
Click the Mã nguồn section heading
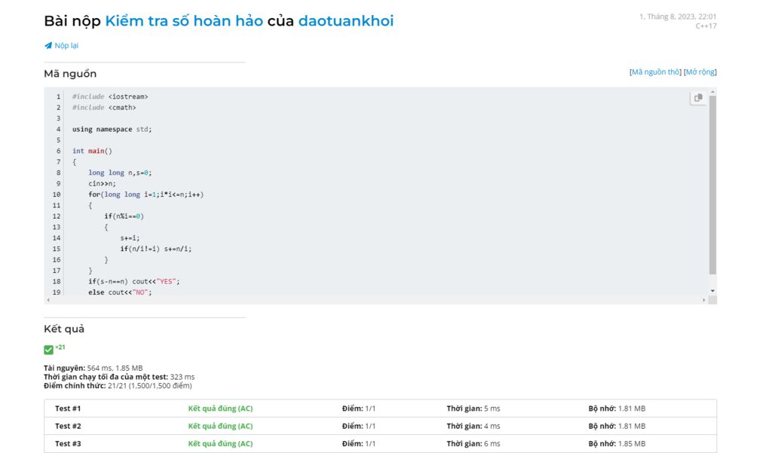(x=70, y=74)
